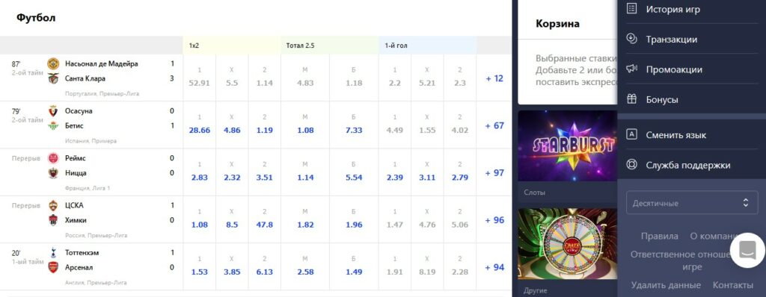This screenshot has height=297, width=766.
Task: Open the Starburst slot game thumbnail
Action: pyautogui.click(x=568, y=146)
